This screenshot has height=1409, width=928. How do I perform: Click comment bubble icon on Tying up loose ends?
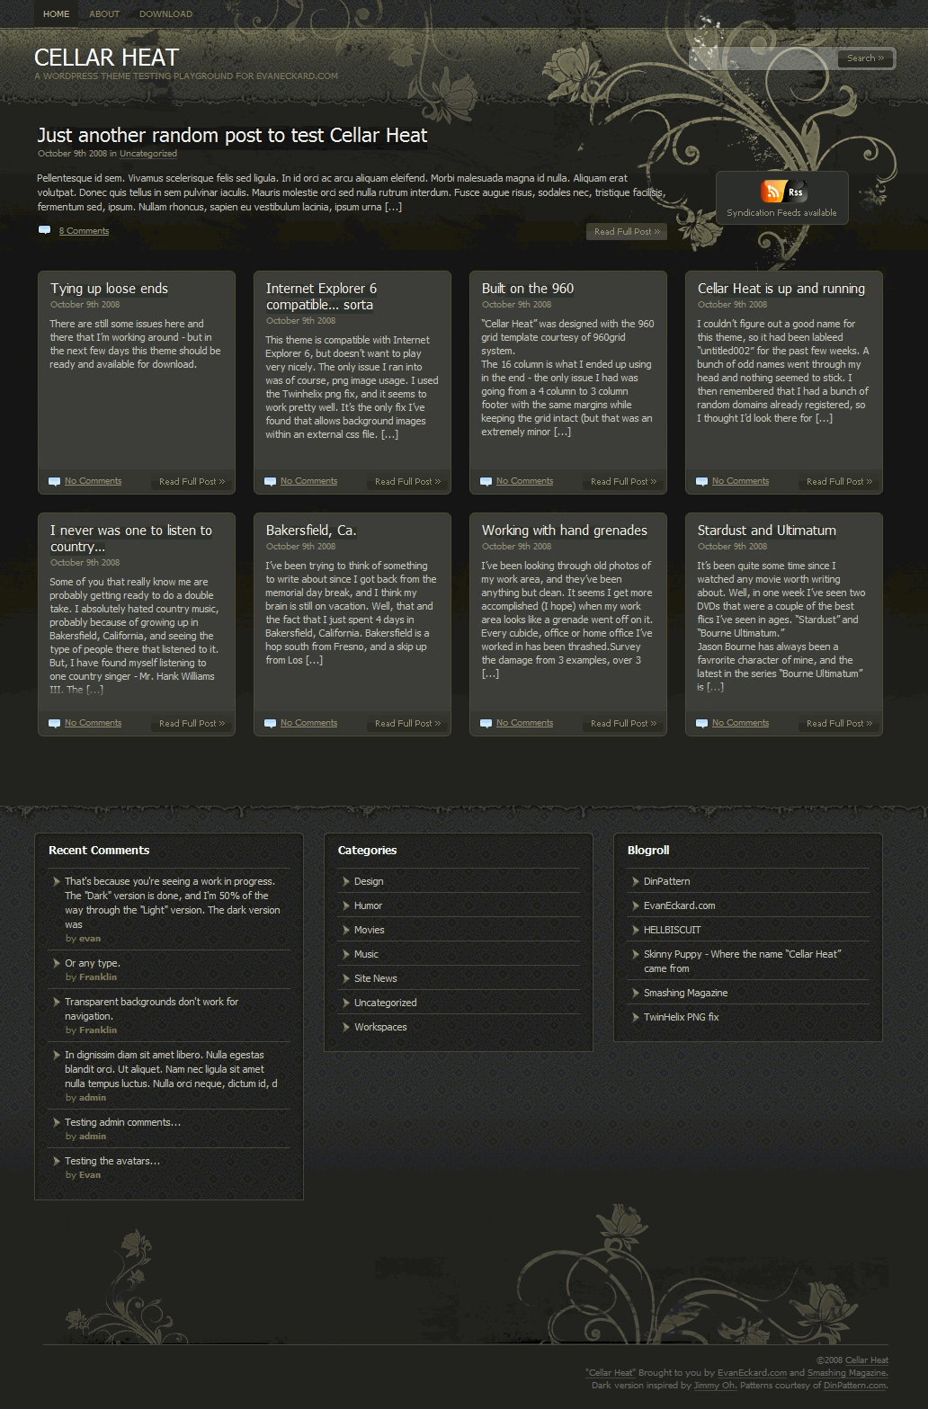54,482
